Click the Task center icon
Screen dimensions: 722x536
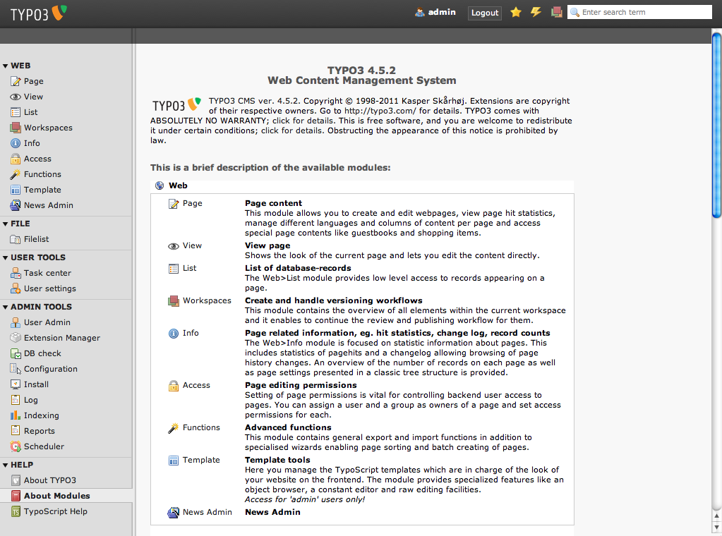tap(16, 274)
